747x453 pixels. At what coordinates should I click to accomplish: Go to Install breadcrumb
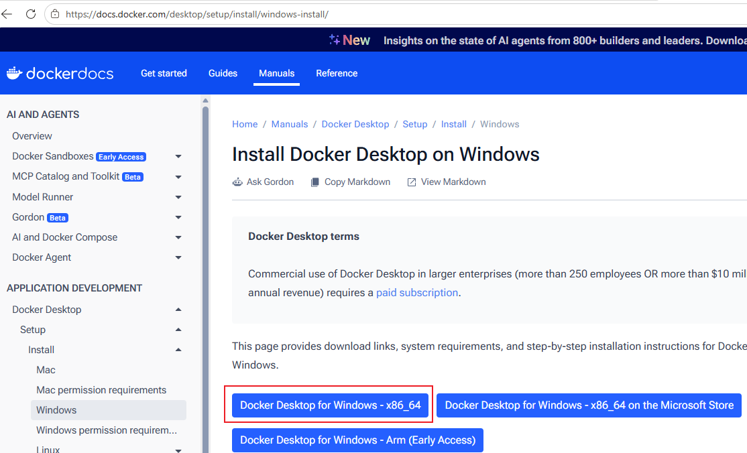453,125
